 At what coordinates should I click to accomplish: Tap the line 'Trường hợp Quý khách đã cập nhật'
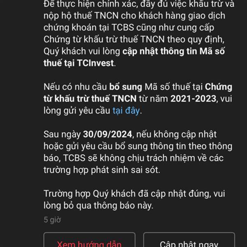[x=134, y=194]
